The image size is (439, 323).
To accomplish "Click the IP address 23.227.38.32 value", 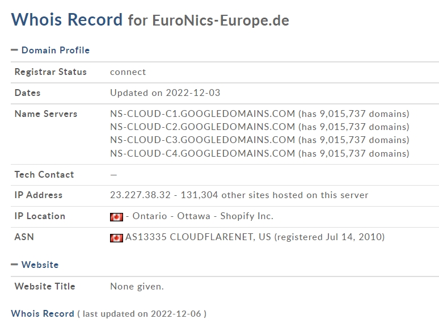I will click(140, 195).
